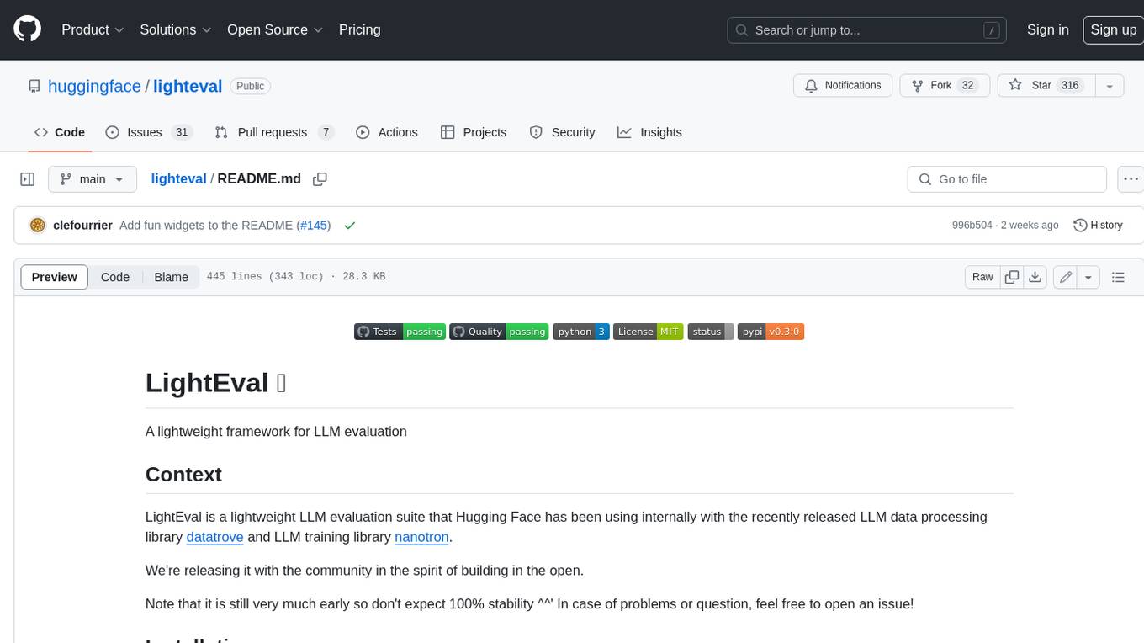View commit status check mark
This screenshot has height=643, width=1144.
(349, 226)
